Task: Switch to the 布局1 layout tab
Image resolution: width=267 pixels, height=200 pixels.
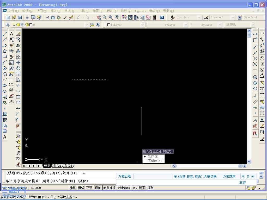Action: pyautogui.click(x=57, y=166)
